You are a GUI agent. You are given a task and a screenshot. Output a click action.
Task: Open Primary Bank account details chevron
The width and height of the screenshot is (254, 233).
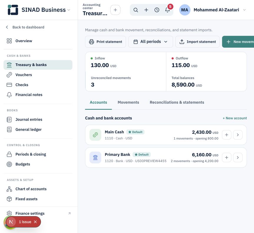238,157
